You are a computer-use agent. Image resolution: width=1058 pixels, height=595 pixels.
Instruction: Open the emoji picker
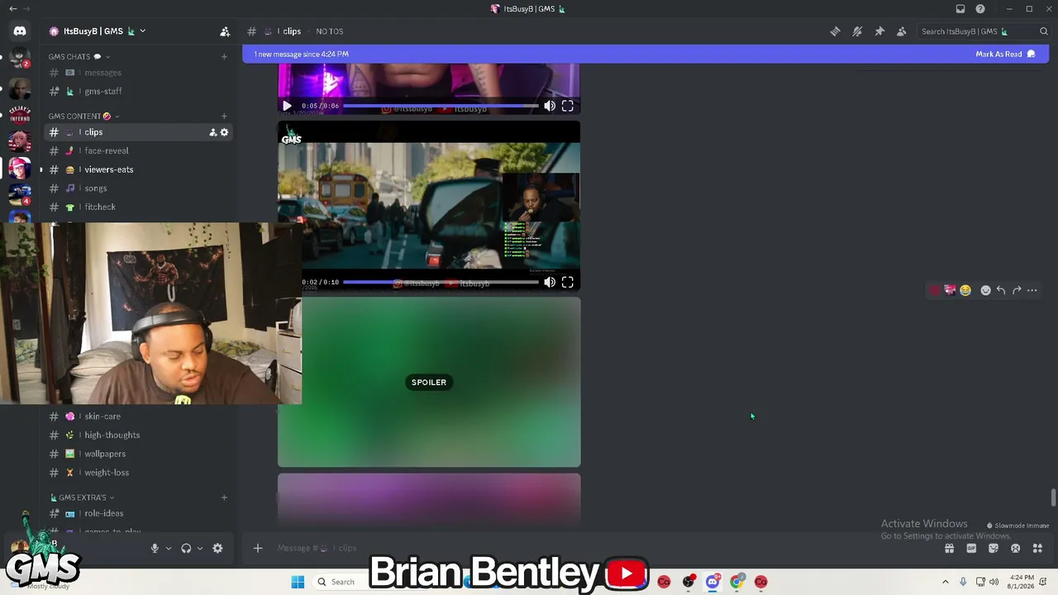click(1015, 548)
